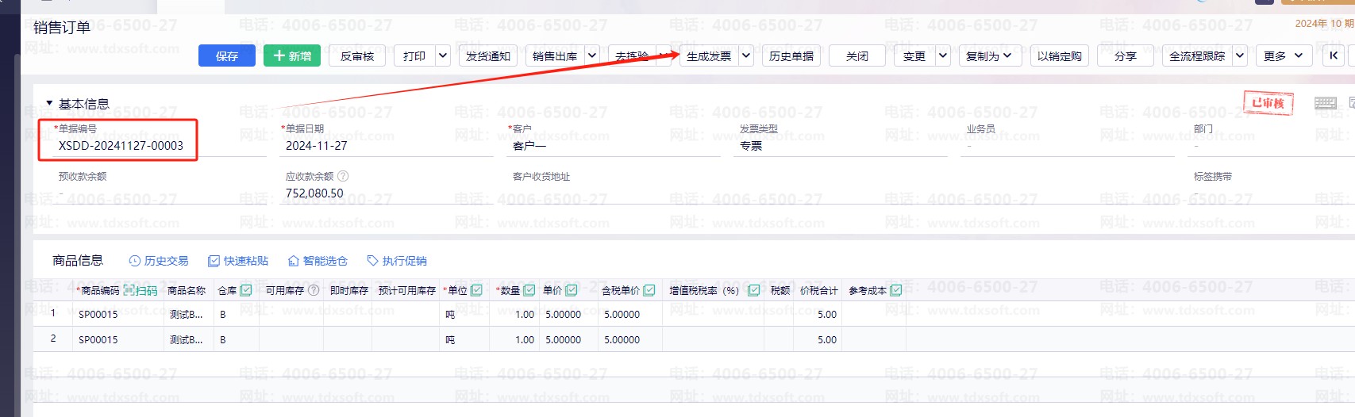Click the help icon beside 可用库存
Viewport: 1355px width, 417px height.
314,291
